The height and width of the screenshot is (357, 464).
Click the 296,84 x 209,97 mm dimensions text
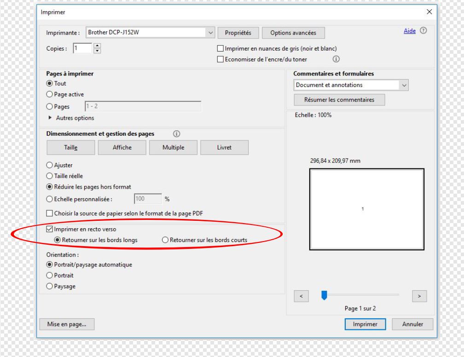[x=335, y=161]
